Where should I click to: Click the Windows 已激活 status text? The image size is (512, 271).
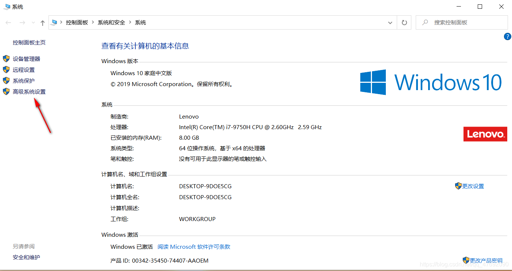tap(132, 247)
